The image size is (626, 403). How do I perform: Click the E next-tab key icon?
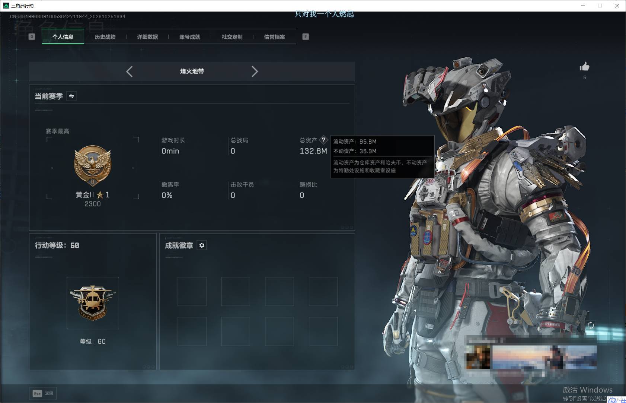coord(306,37)
